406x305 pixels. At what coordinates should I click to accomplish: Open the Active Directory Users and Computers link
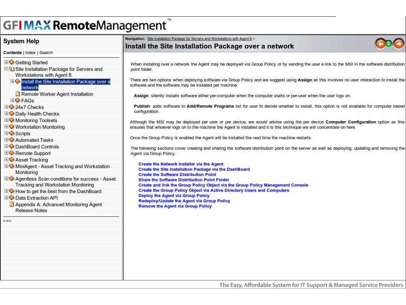214,190
